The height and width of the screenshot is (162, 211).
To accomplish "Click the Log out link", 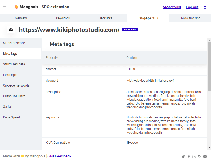I will pos(192,7).
